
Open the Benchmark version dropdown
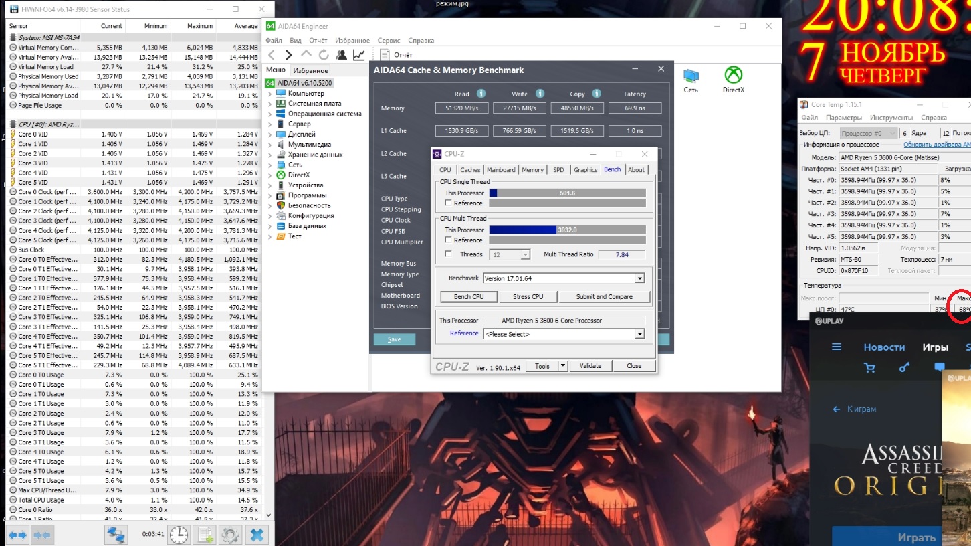[639, 278]
